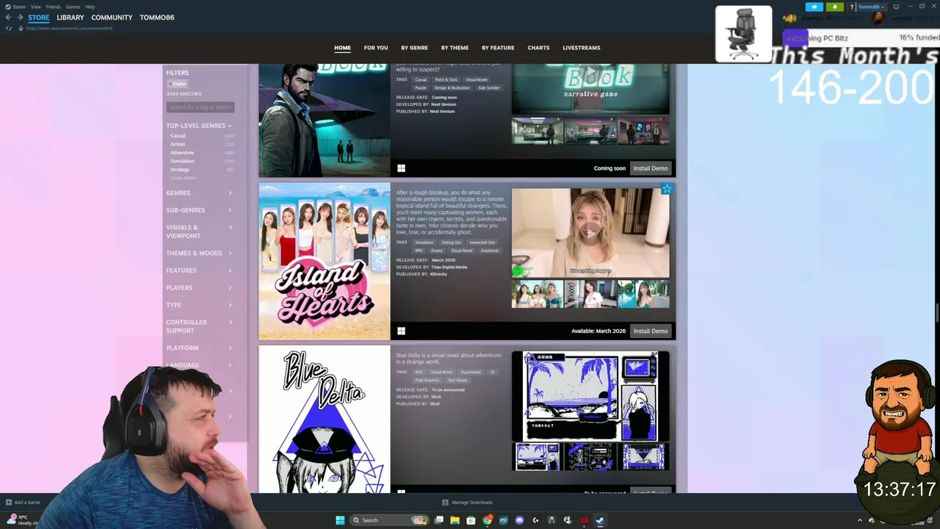Viewport: 940px width, 529px height.
Task: Open the BY THEME tab
Action: tap(455, 48)
